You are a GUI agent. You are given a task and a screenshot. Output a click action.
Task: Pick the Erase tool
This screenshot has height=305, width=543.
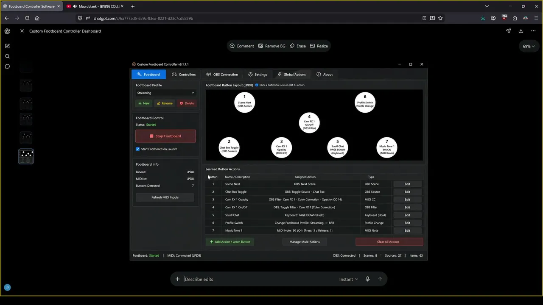coord(298,46)
